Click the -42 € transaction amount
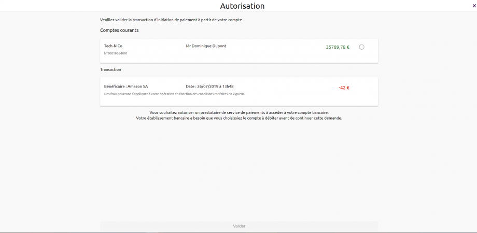Viewport: 477px width, 233px height. pos(344,88)
